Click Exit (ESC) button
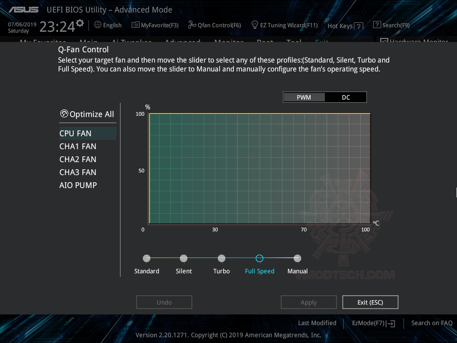 pos(370,302)
